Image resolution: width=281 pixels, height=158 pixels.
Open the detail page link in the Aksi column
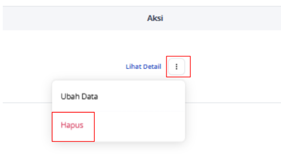tap(144, 67)
